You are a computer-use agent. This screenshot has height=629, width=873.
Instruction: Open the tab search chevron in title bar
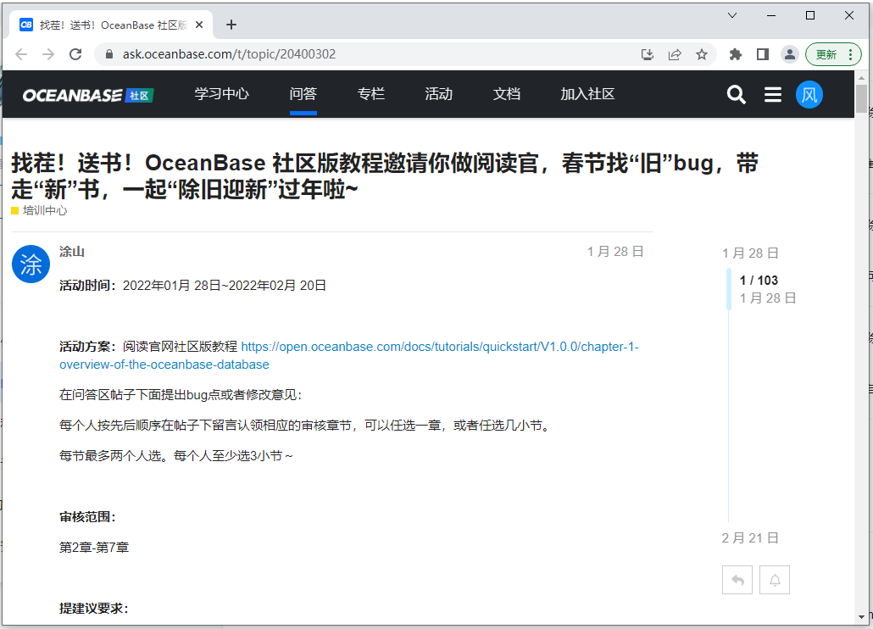pyautogui.click(x=732, y=15)
